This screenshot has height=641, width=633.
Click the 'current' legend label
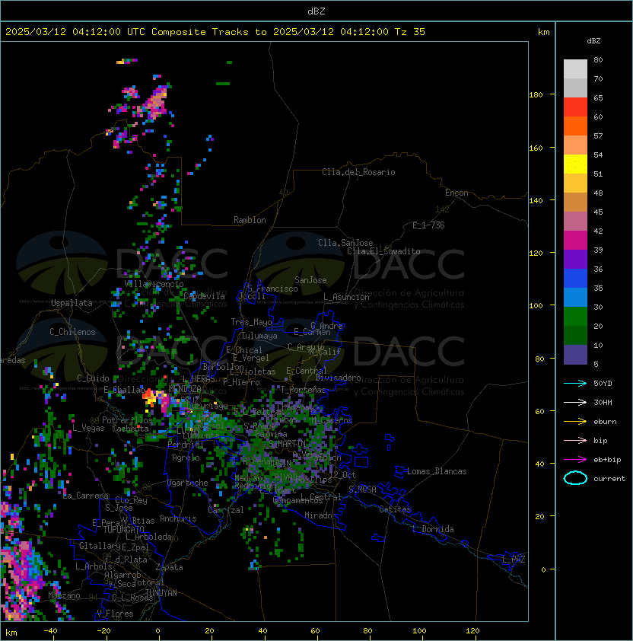point(609,479)
